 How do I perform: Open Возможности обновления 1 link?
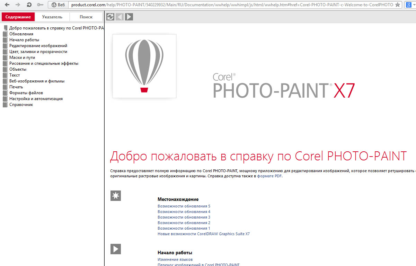pyautogui.click(x=184, y=228)
